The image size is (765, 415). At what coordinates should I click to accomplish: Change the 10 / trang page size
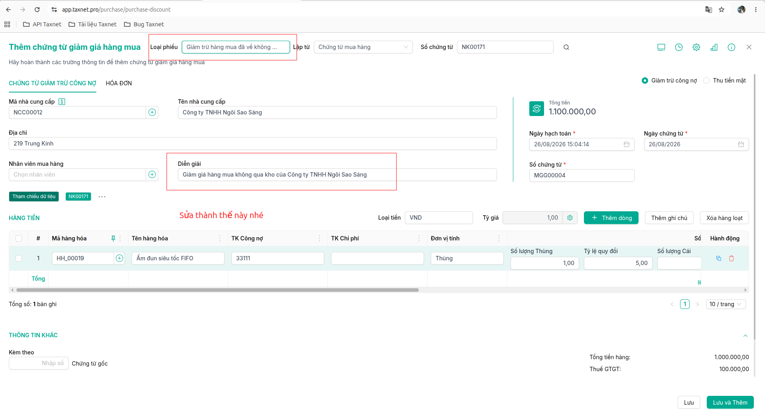(x=726, y=304)
